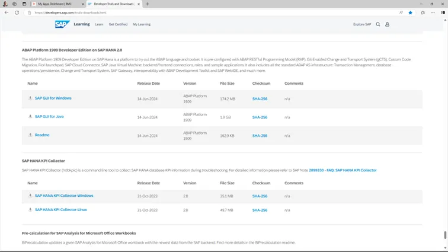Click download icon beside KPI Collector-Linux
Screen dimensions: 448x252
[30, 210]
